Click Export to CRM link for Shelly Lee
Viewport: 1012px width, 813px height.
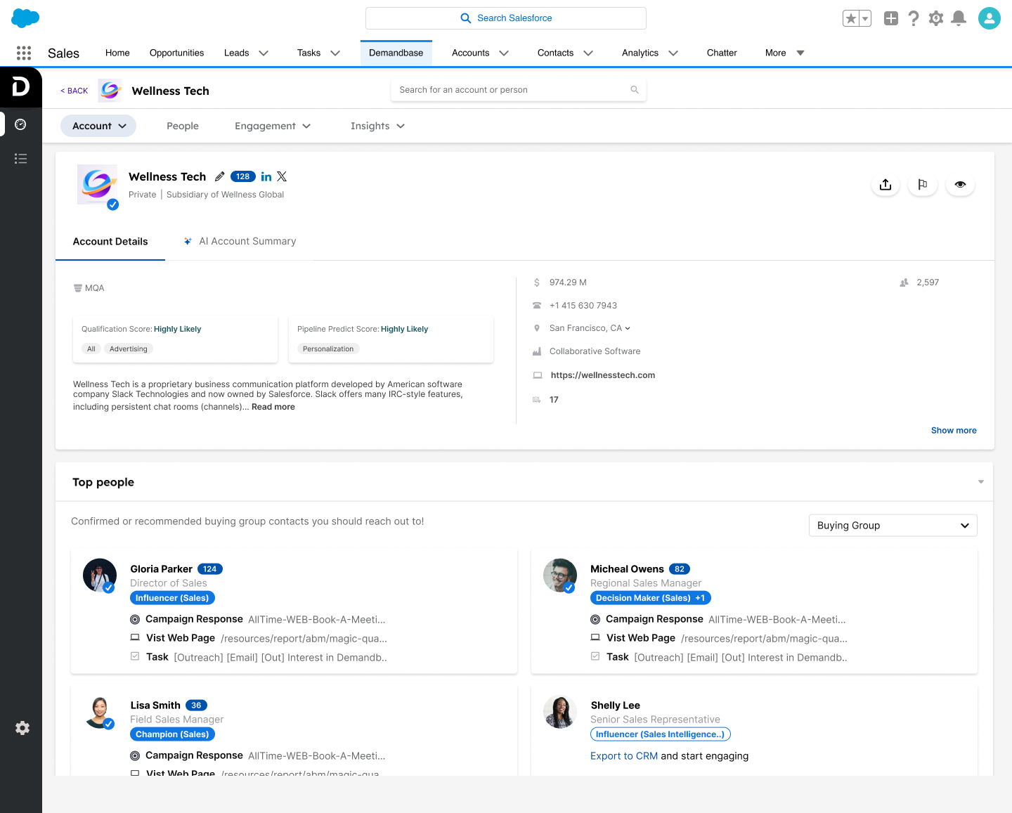[623, 756]
